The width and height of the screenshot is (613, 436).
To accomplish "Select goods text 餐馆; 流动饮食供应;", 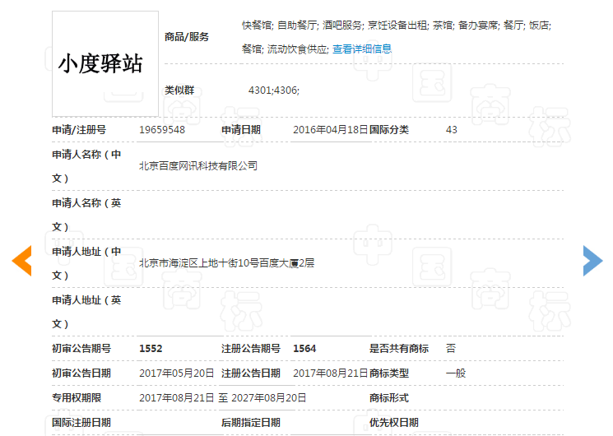I will click(x=285, y=49).
